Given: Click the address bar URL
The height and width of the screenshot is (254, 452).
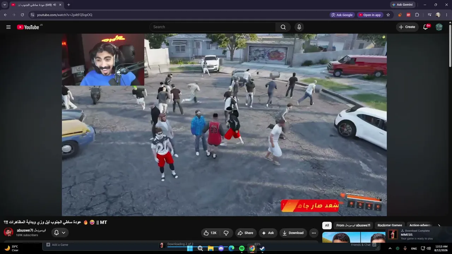Looking at the screenshot, I should coord(65,15).
